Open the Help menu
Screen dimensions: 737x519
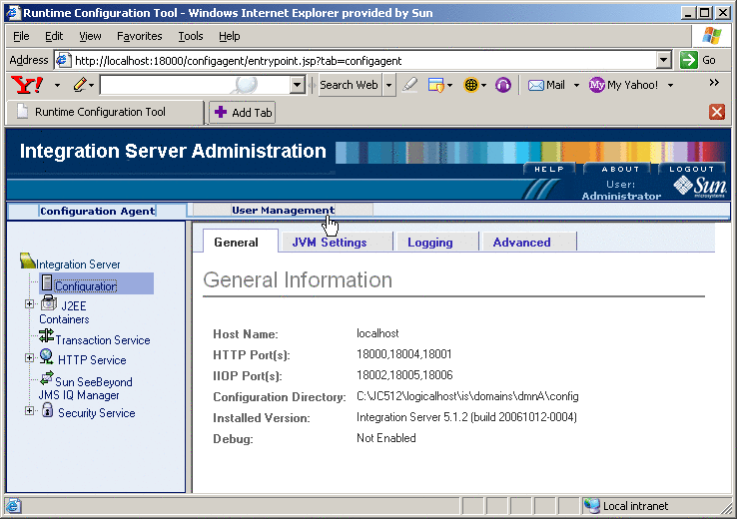[x=230, y=36]
